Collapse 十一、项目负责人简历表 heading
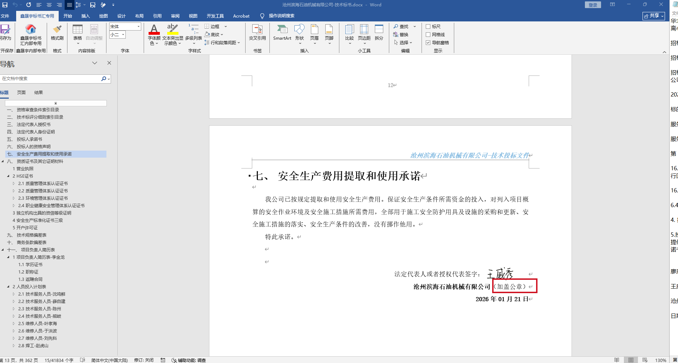This screenshot has width=678, height=363. click(3, 250)
